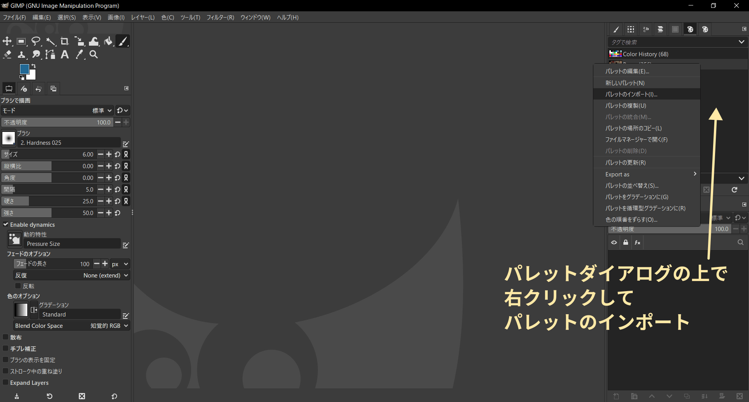Select the Paths tool
The height and width of the screenshot is (402, 749).
(50, 55)
